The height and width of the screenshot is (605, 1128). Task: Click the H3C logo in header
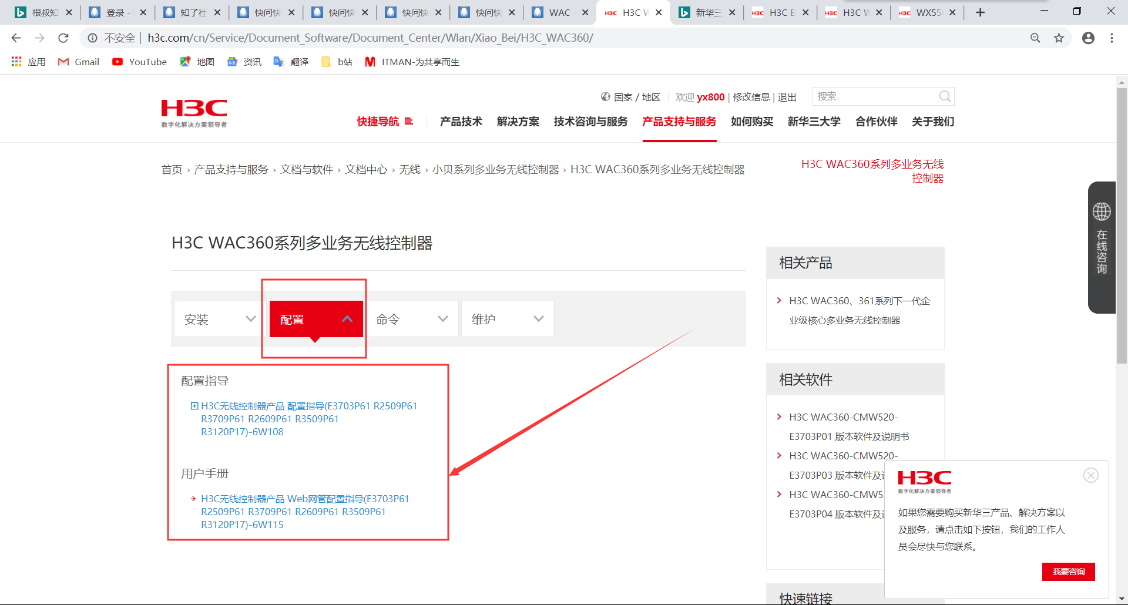coord(194,113)
